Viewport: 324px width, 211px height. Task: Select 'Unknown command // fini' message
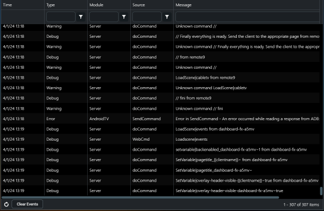pyautogui.click(x=199, y=109)
